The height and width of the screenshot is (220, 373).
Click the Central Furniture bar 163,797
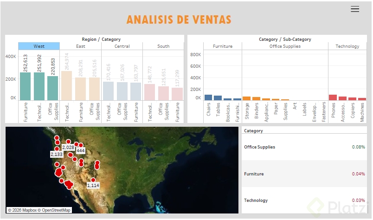pyautogui.click(x=136, y=91)
